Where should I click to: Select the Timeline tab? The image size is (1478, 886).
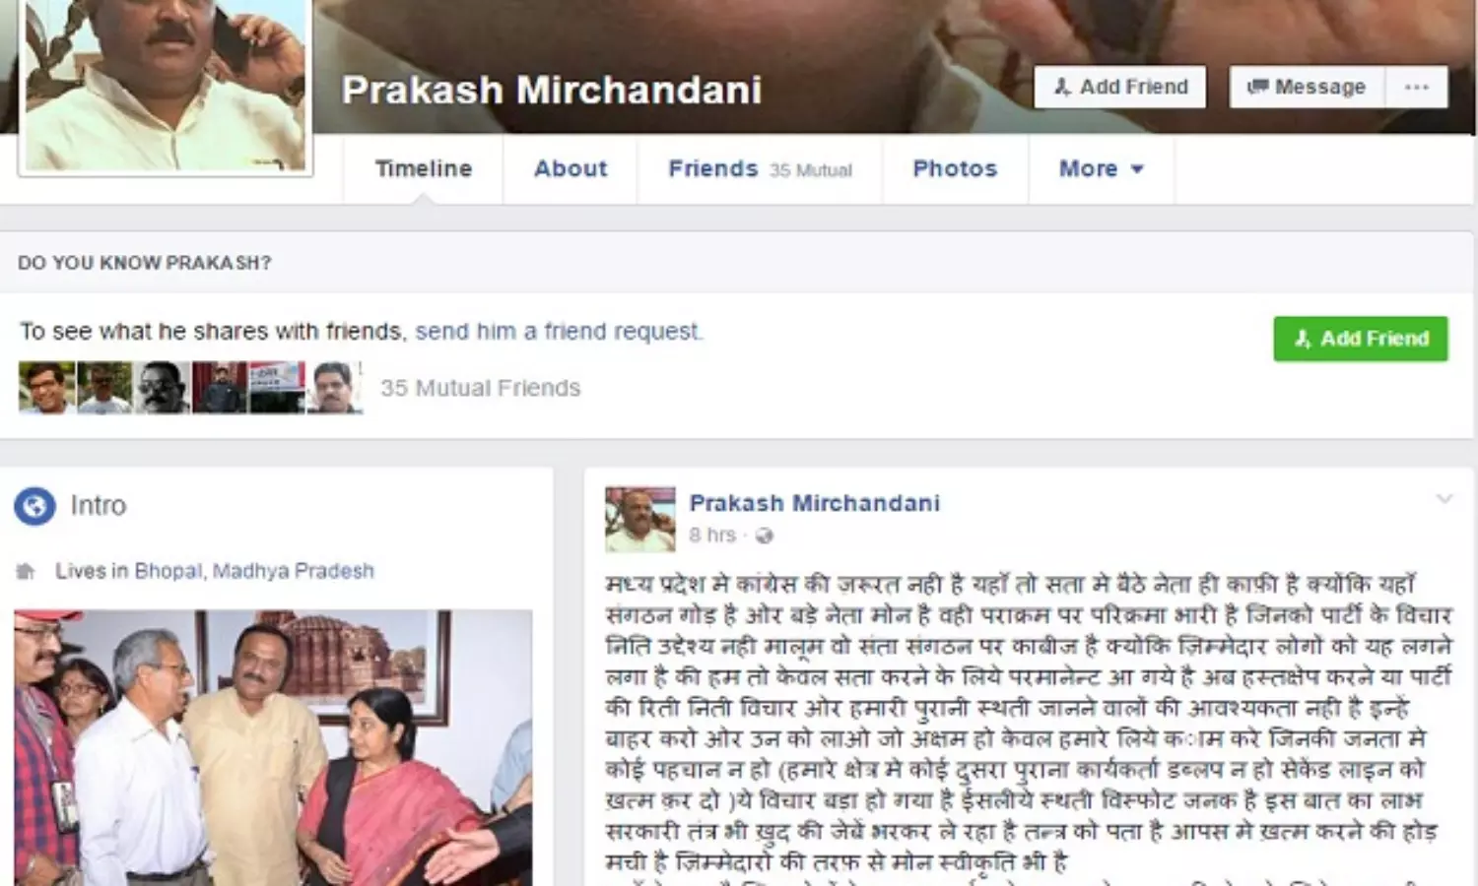[x=424, y=168]
